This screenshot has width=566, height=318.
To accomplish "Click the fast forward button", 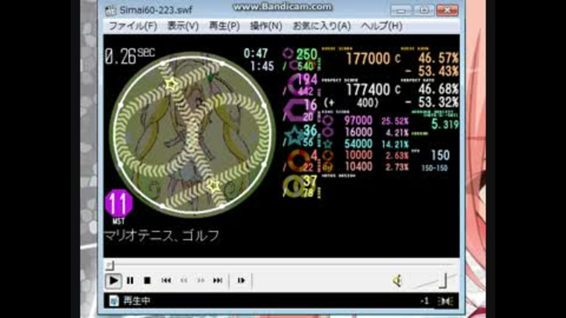I will point(200,280).
